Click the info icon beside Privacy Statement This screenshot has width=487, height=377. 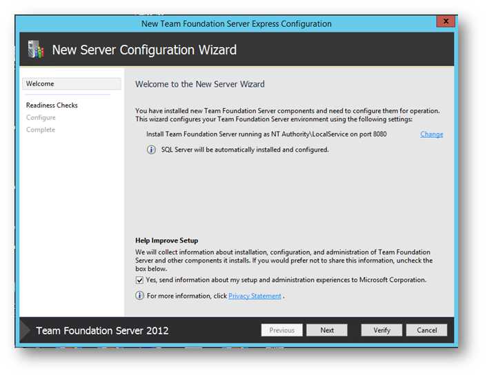[x=140, y=296]
